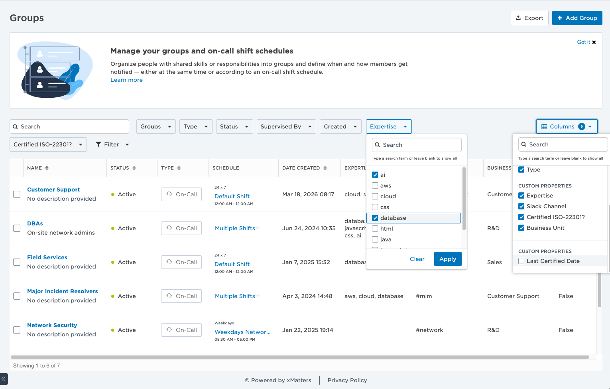Select the Network Security row checkbox
The height and width of the screenshot is (389, 610).
pyautogui.click(x=17, y=330)
